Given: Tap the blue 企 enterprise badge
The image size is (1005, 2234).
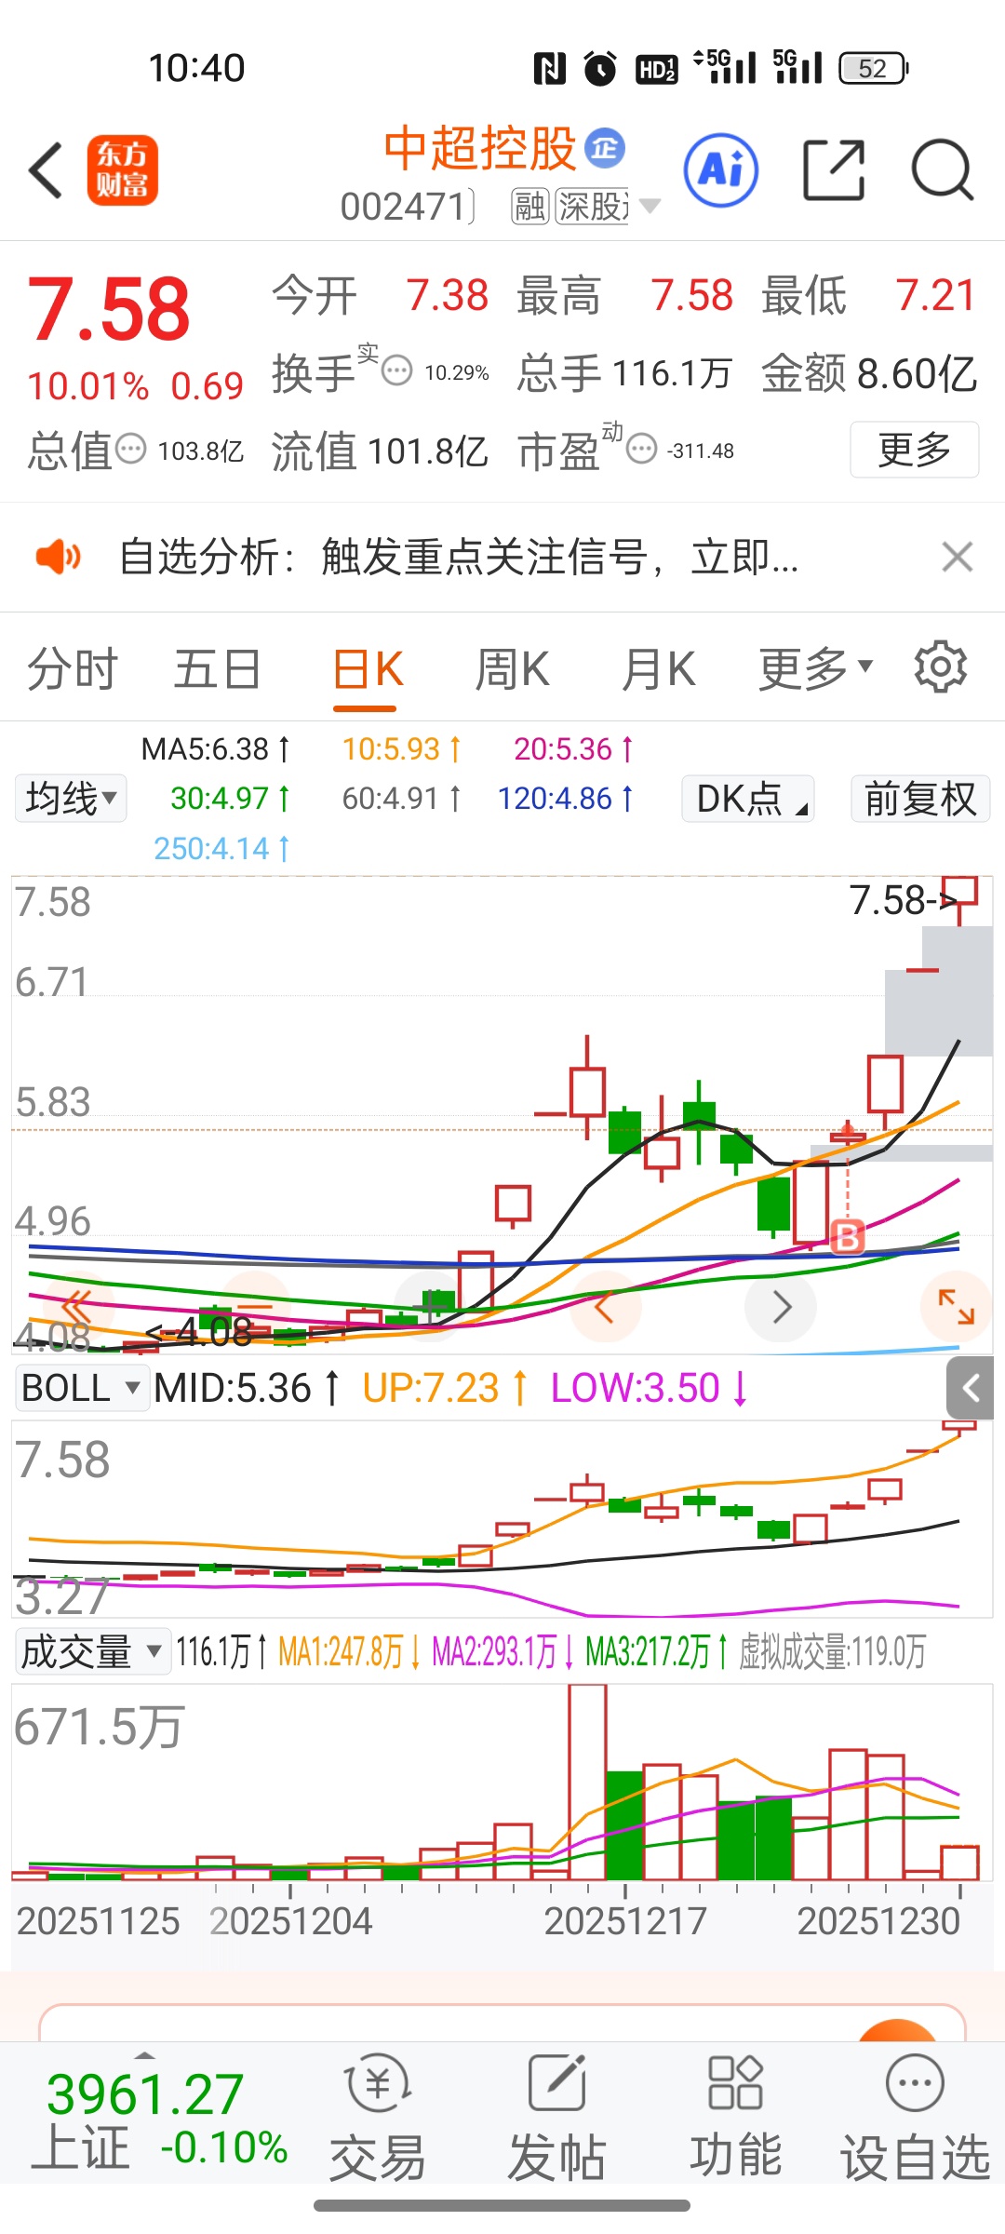Looking at the screenshot, I should 605,147.
